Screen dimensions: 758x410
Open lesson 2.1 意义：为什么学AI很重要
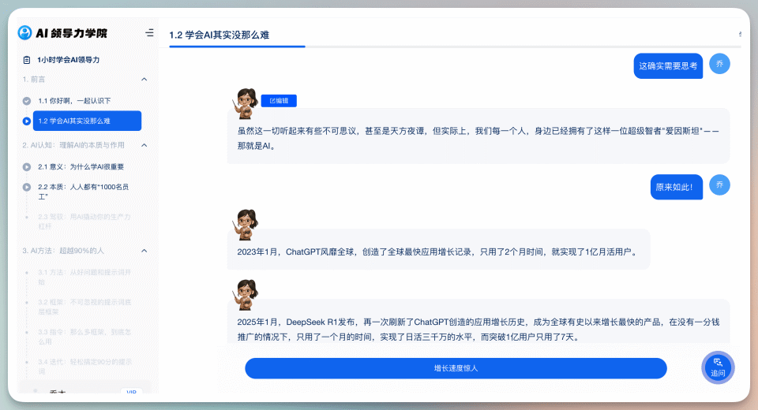tap(81, 167)
